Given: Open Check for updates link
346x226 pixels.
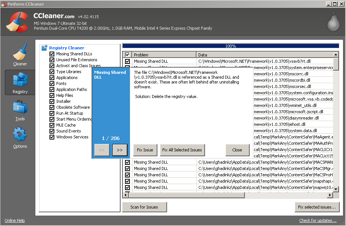Looking at the screenshot, I should tap(318, 220).
